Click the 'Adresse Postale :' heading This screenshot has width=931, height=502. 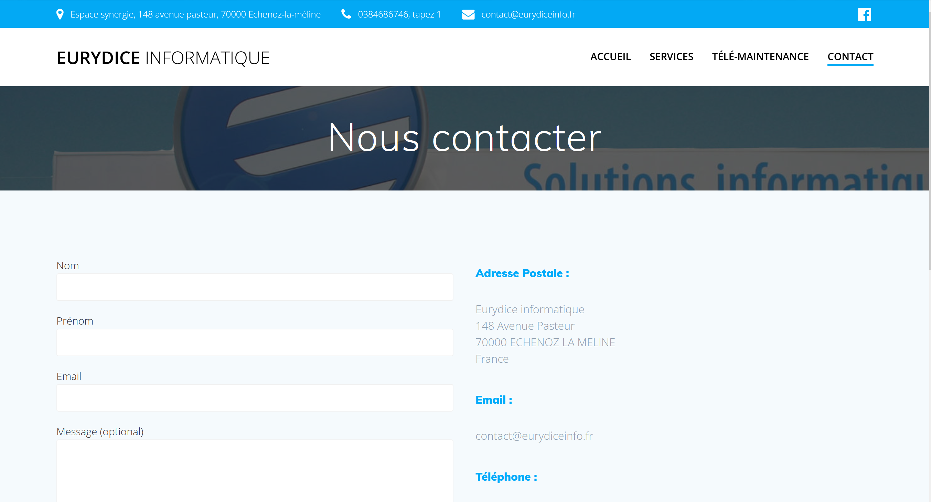coord(522,273)
